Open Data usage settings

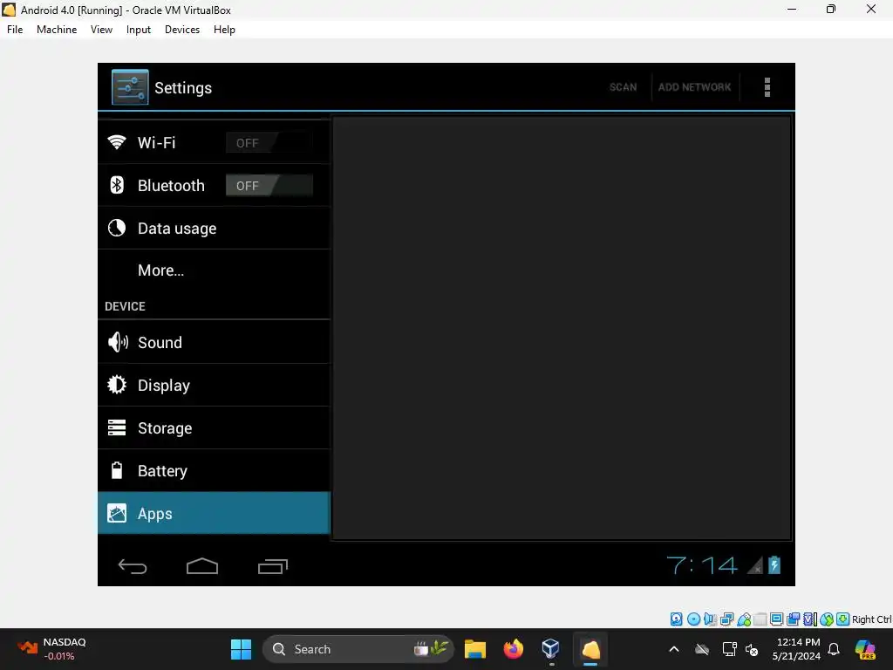(215, 228)
